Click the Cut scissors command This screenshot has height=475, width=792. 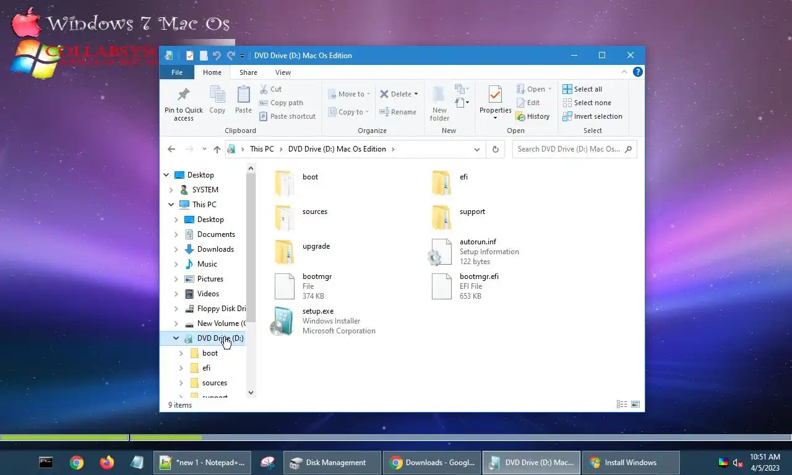coord(270,89)
